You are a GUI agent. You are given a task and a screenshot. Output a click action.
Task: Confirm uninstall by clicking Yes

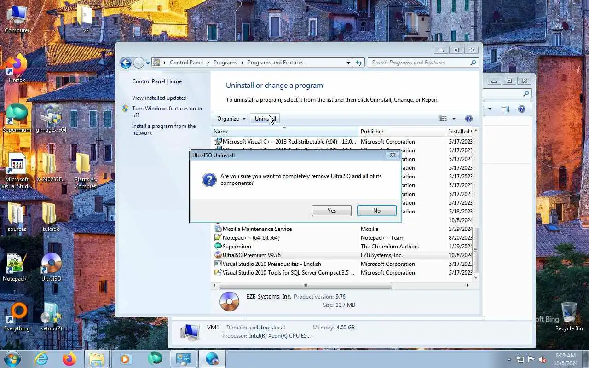pos(331,211)
